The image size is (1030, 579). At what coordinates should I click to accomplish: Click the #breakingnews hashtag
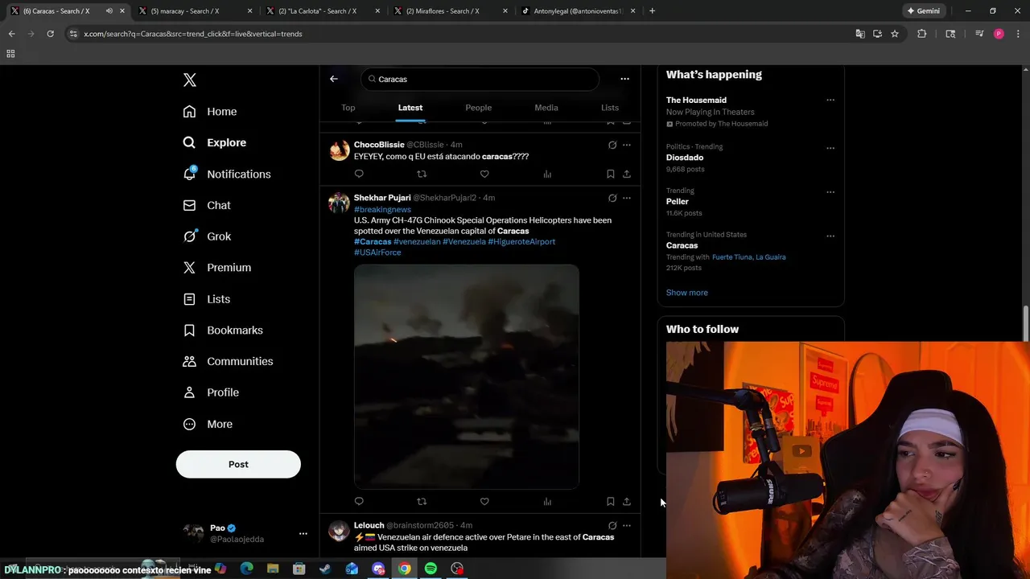[382, 209]
